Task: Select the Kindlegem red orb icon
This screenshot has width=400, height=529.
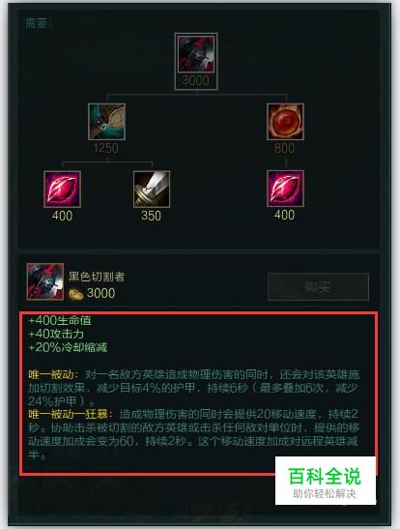Action: pyautogui.click(x=285, y=122)
